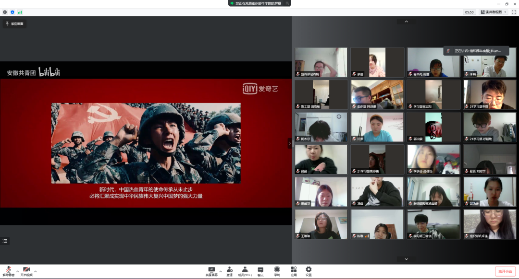The height and width of the screenshot is (279, 519).
Task: Expand video options arrow beside camera
Action: point(35,271)
